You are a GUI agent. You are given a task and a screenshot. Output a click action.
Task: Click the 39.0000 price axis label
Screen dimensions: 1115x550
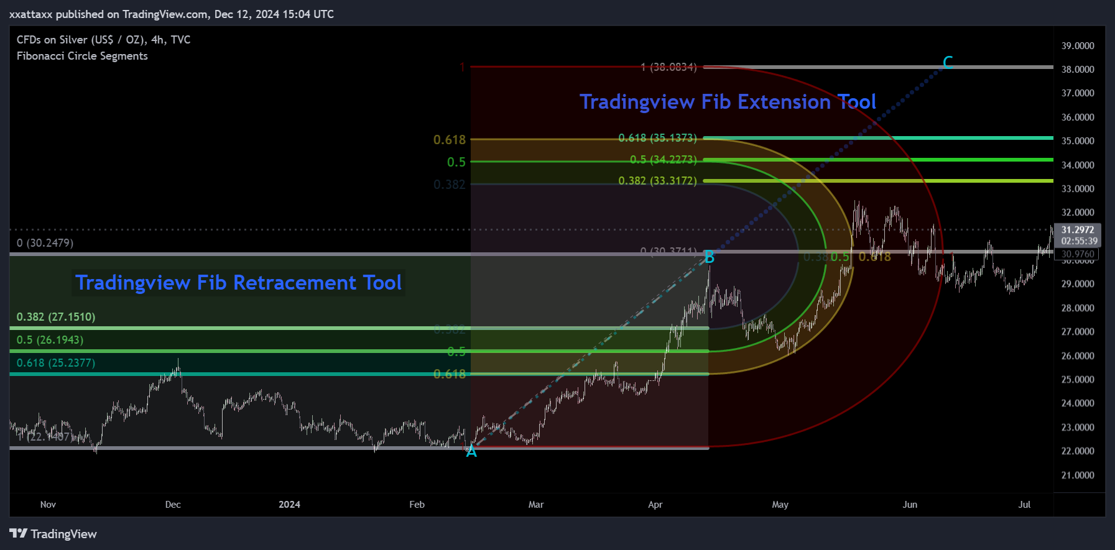pyautogui.click(x=1078, y=46)
